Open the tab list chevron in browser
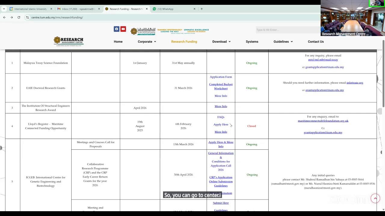Image resolution: width=385 pixels, height=216 pixels. click(x=4, y=9)
